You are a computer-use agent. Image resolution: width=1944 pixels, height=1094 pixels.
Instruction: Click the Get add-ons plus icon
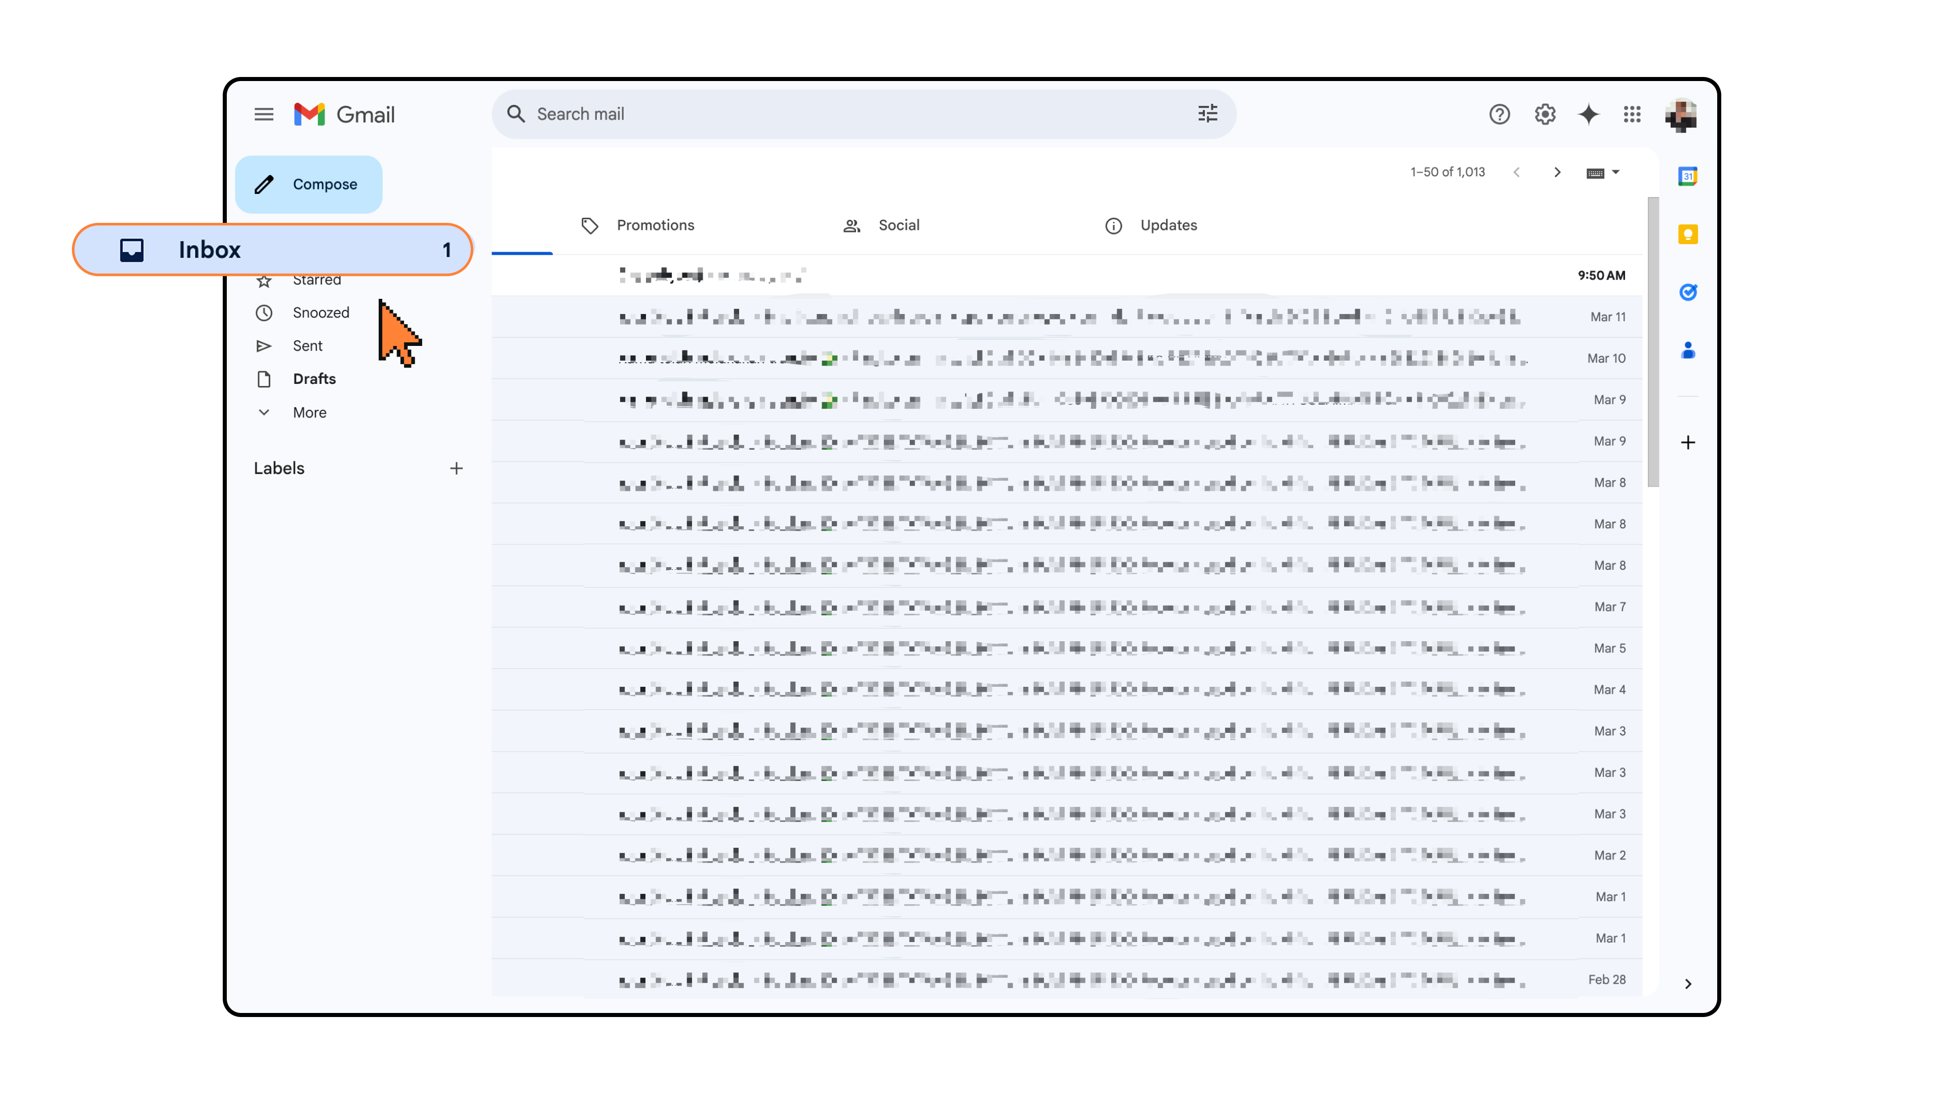point(1687,443)
